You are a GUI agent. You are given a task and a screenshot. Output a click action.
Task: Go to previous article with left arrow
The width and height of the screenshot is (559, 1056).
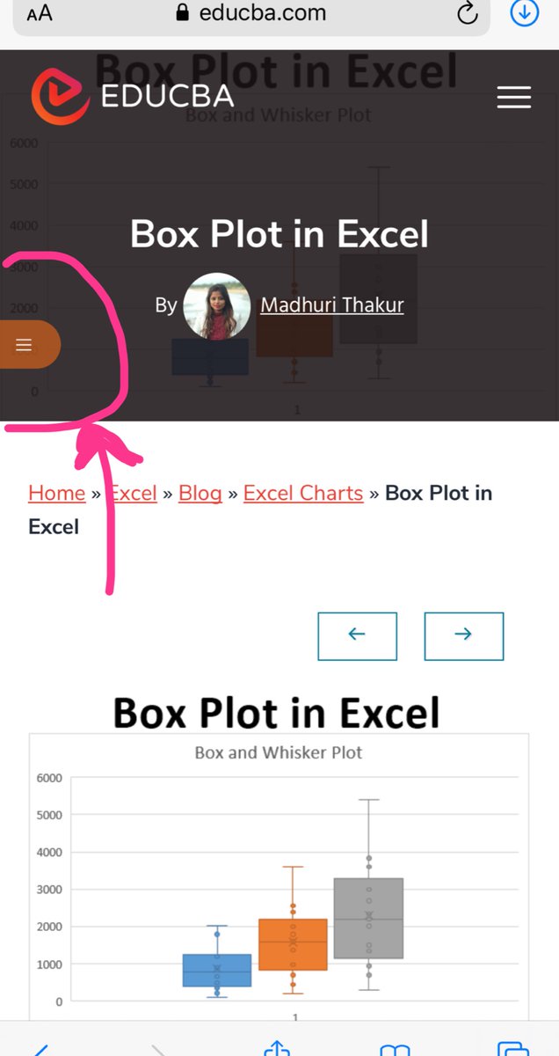coord(357,635)
